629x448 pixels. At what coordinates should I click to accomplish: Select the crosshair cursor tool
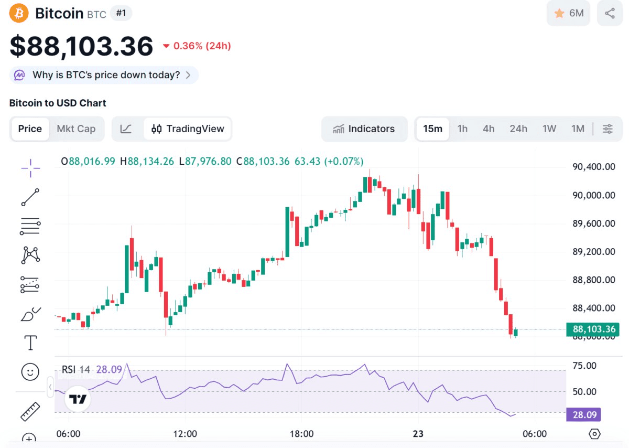pos(30,168)
